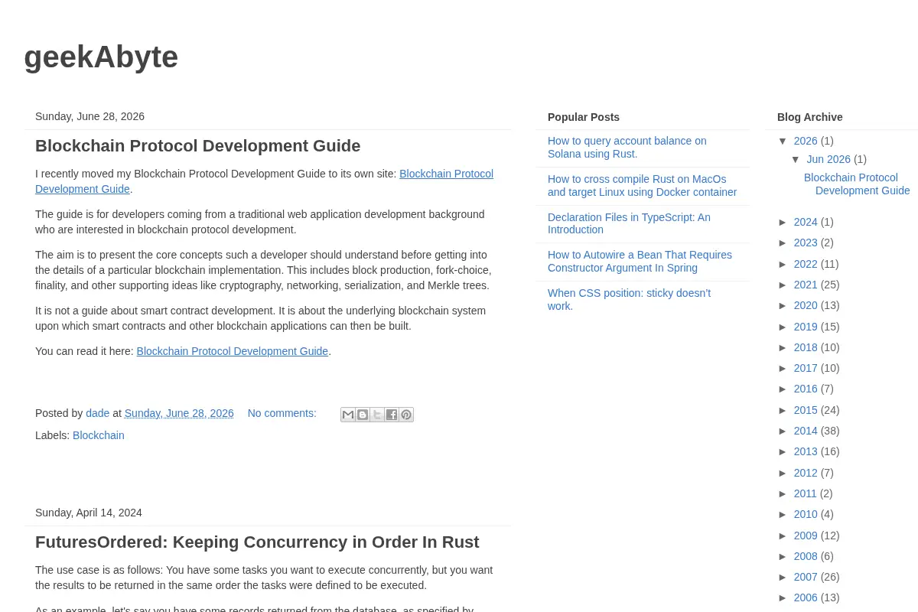Open When CSS position sticky doesn't work post
The width and height of the screenshot is (918, 612).
[x=629, y=299]
